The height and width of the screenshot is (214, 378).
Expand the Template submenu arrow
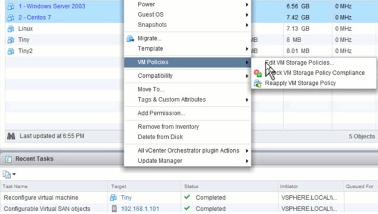point(247,49)
